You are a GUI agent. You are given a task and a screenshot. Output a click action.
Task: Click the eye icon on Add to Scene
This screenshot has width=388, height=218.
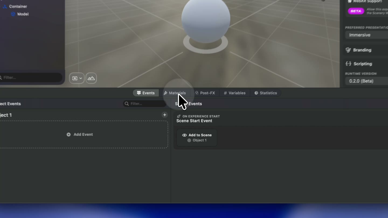pos(184,135)
